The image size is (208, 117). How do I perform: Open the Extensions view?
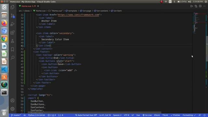(x=12, y=32)
